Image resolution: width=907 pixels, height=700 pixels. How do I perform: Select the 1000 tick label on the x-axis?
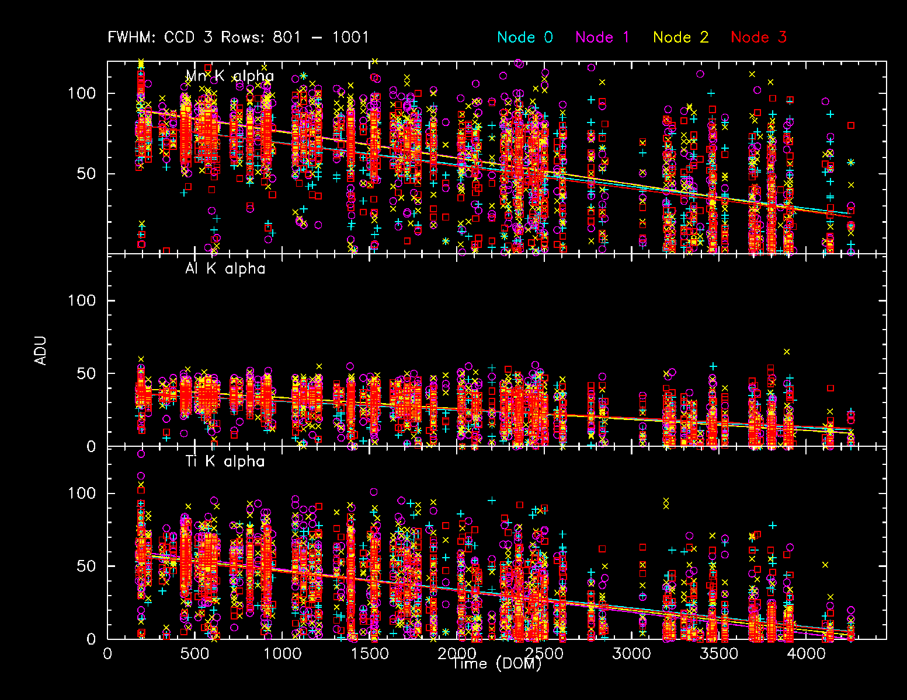coord(282,653)
